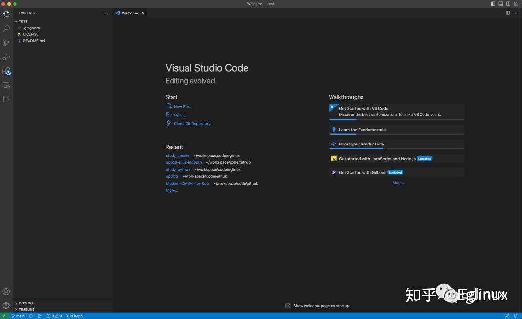Open the .gitignore file
This screenshot has width=522, height=319.
pos(31,28)
